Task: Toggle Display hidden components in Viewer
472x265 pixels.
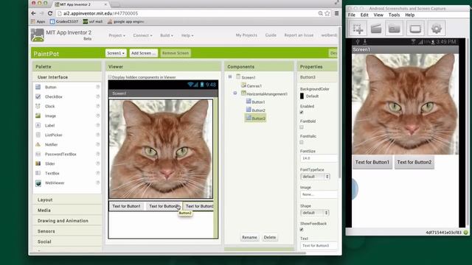Action: (x=110, y=77)
